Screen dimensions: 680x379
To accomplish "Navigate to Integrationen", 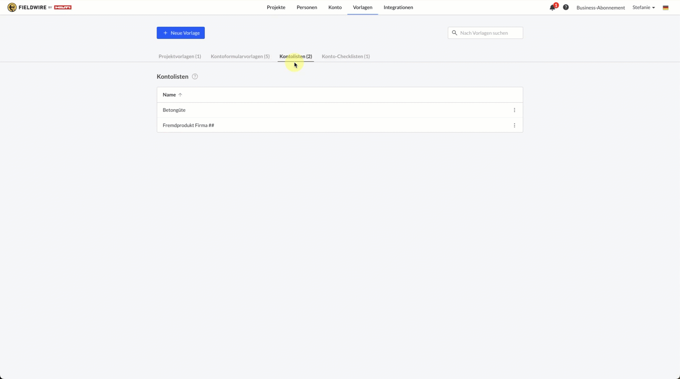I will click(x=398, y=8).
